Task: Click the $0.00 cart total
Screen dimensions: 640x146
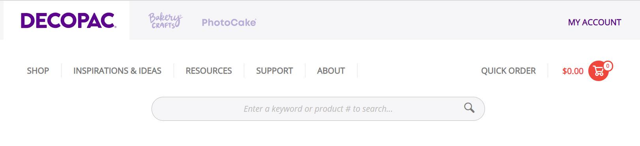Action: 573,71
